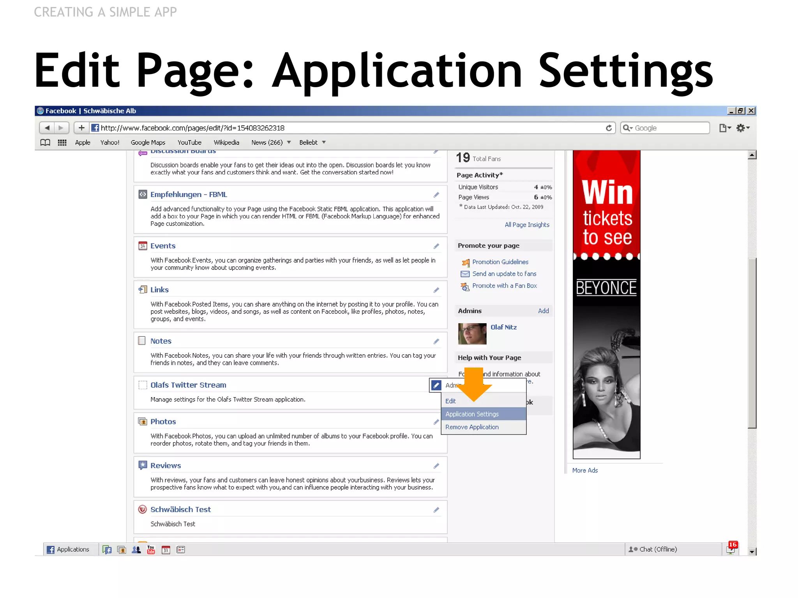Click the Reviews star app icon
The width and height of the screenshot is (798, 598).
click(x=143, y=465)
